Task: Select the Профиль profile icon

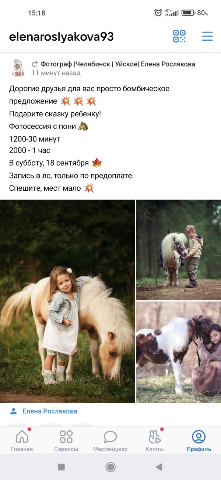Action: point(199,437)
